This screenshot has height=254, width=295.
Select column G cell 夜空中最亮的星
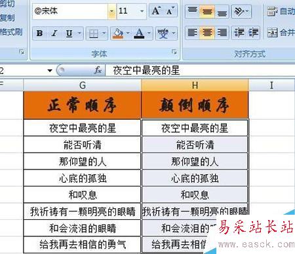point(82,128)
